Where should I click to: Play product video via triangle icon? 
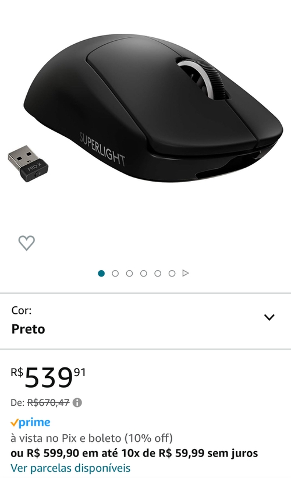point(186,273)
